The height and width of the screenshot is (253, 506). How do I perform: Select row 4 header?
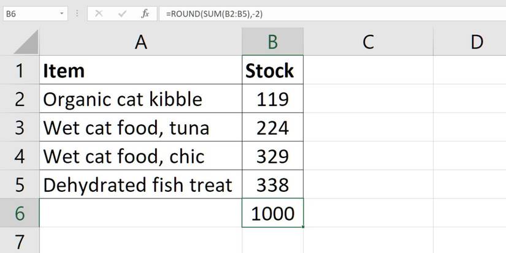tap(20, 157)
